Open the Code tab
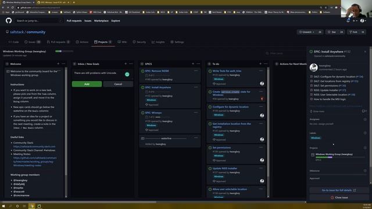This screenshot has height=209, width=372. (13, 42)
